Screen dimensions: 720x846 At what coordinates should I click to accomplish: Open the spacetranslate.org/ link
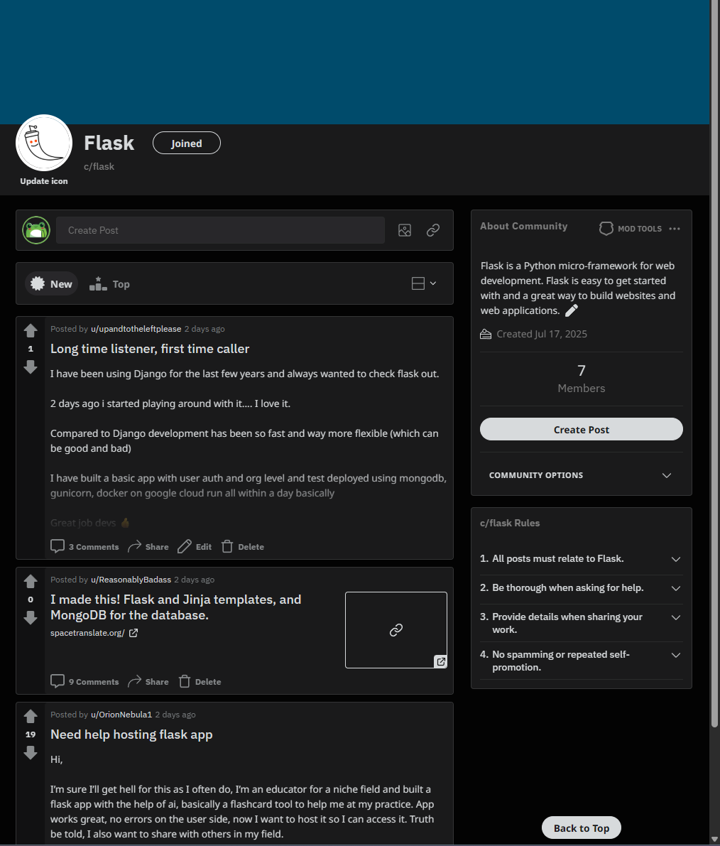click(87, 633)
